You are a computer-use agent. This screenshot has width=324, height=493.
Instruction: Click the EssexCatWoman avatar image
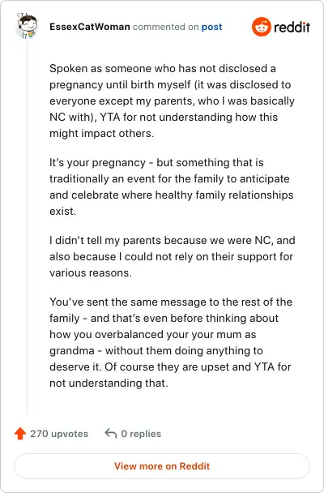pyautogui.click(x=27, y=27)
